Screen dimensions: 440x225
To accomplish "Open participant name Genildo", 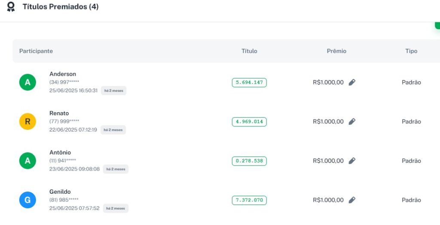I will click(x=60, y=192).
